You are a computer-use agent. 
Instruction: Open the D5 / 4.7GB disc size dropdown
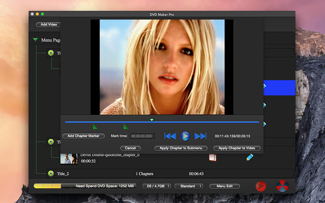(x=157, y=186)
